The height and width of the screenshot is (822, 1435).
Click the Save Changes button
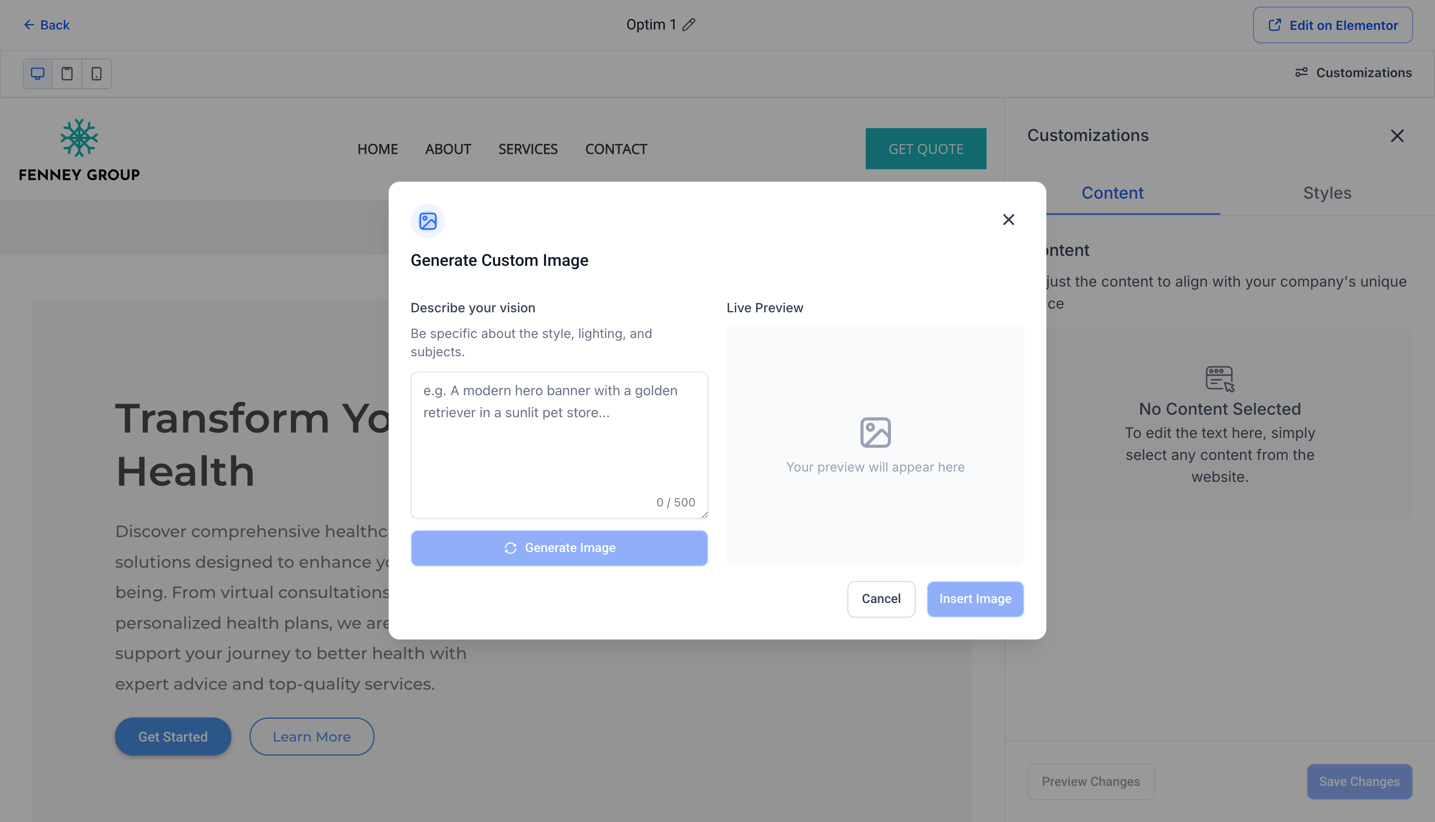point(1359,781)
